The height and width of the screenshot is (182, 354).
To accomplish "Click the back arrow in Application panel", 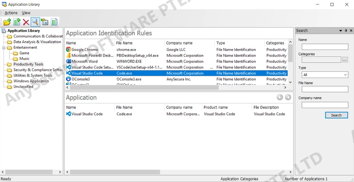I will 280,97.
